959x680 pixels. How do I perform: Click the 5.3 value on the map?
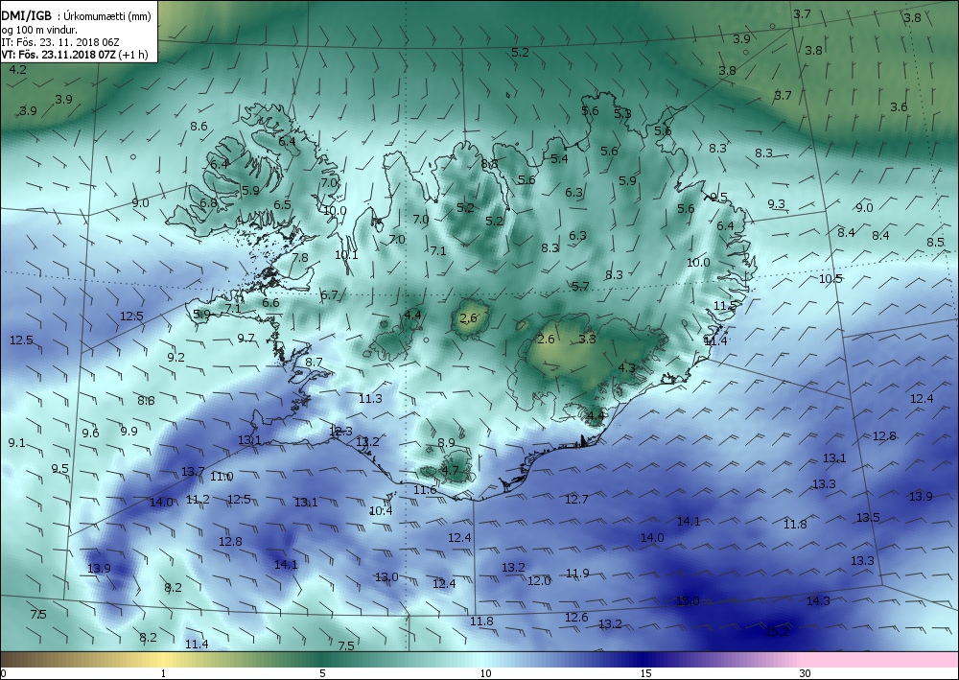pos(622,114)
